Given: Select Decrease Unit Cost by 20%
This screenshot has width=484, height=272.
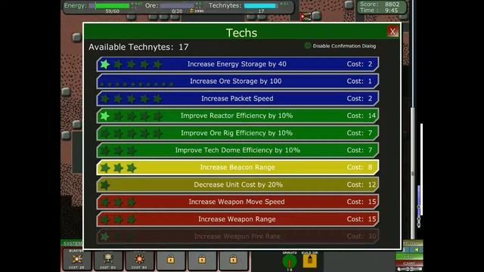Looking at the screenshot, I should 237,184.
